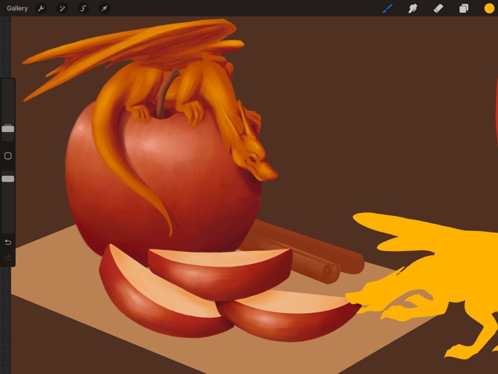
Task: Tap the undo arrow in the sidebar
Action: [7, 241]
